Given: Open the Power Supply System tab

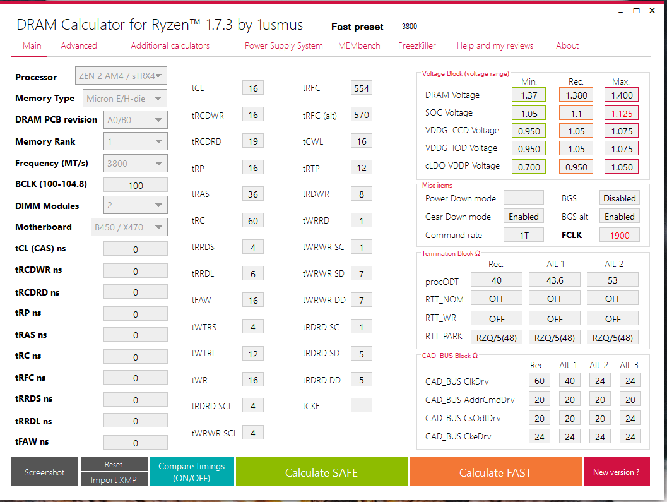Looking at the screenshot, I should coord(284,45).
